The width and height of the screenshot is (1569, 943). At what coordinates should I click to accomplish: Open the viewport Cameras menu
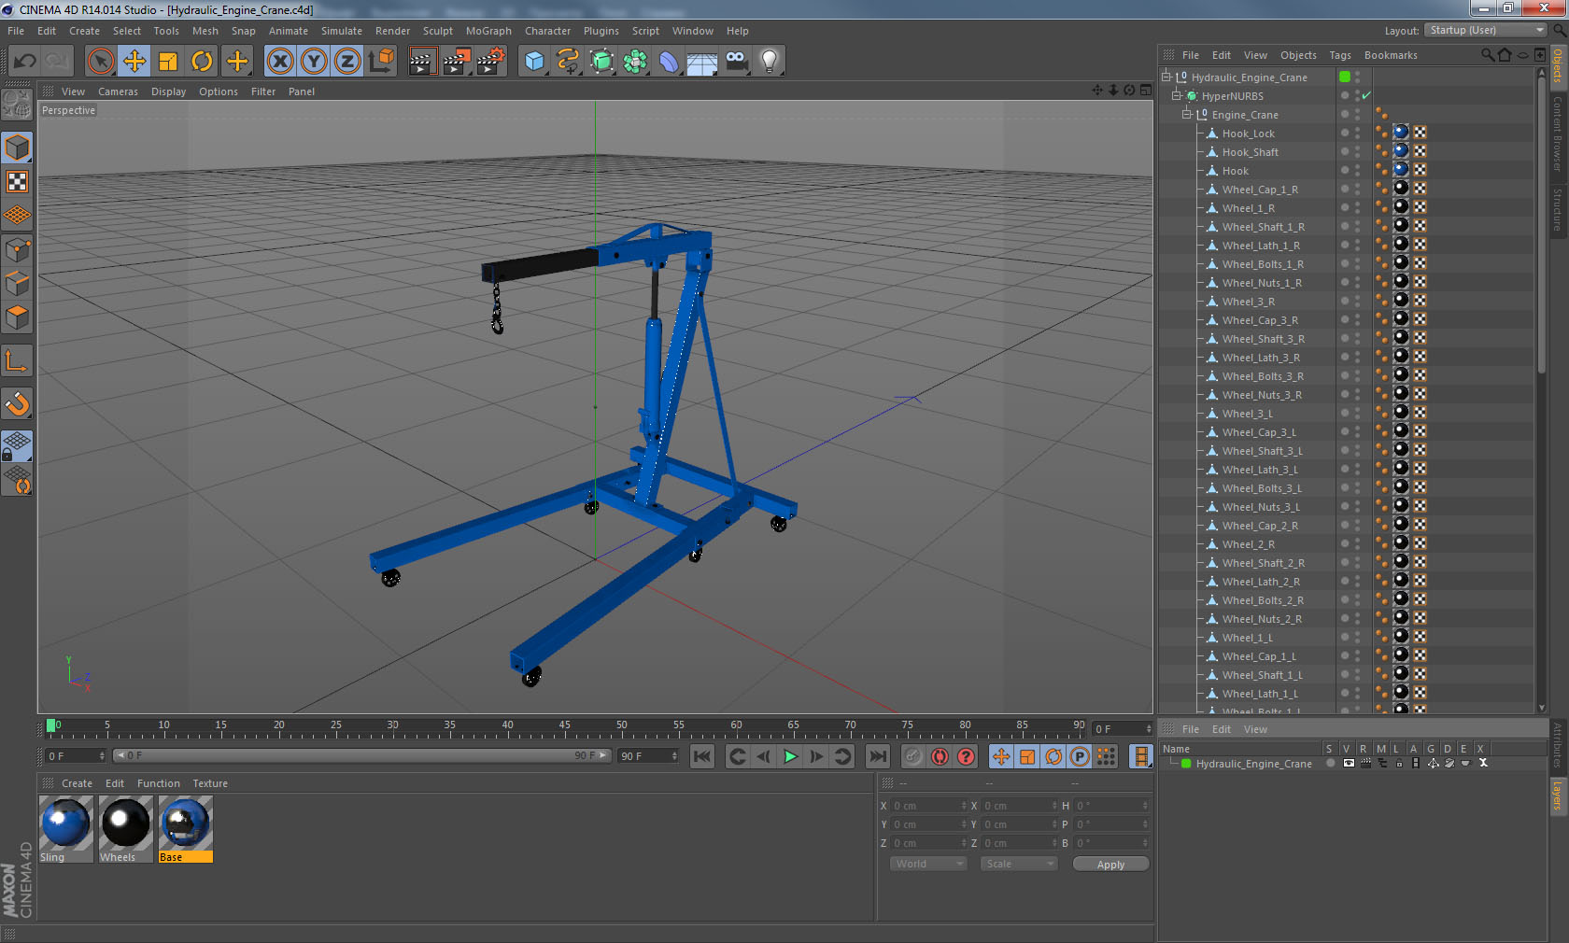point(118,91)
